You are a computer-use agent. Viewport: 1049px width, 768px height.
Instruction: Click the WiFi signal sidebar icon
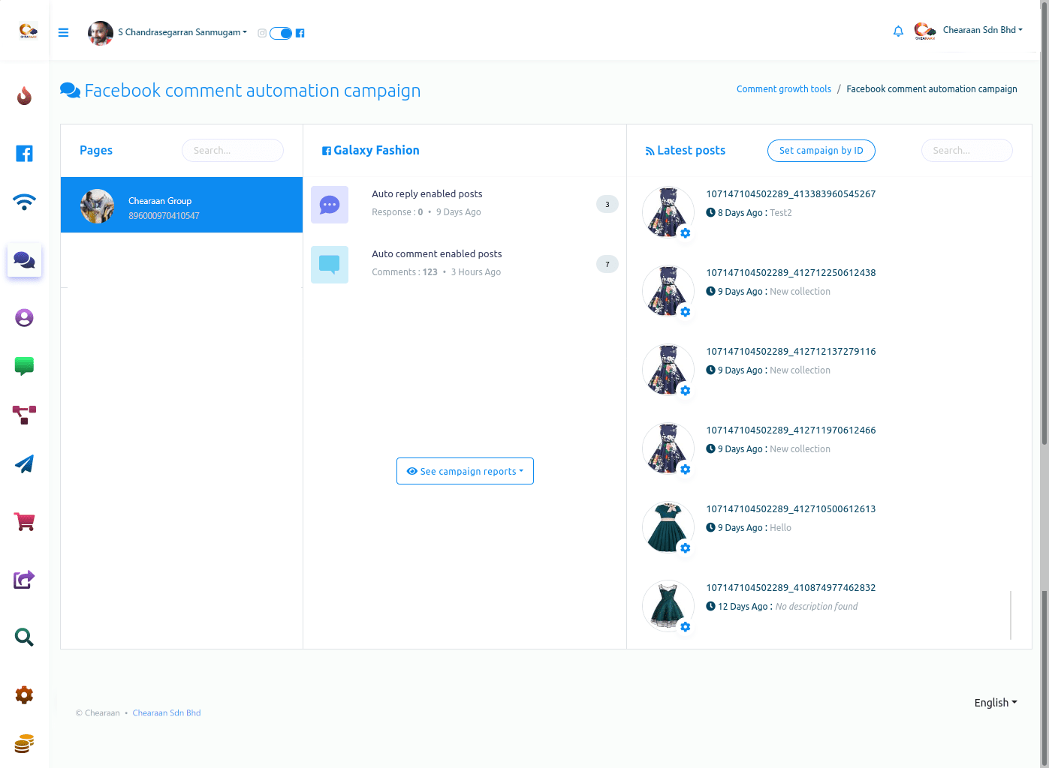tap(24, 202)
